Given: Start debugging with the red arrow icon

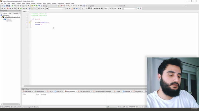Looking at the screenshot, I should tap(62, 6).
